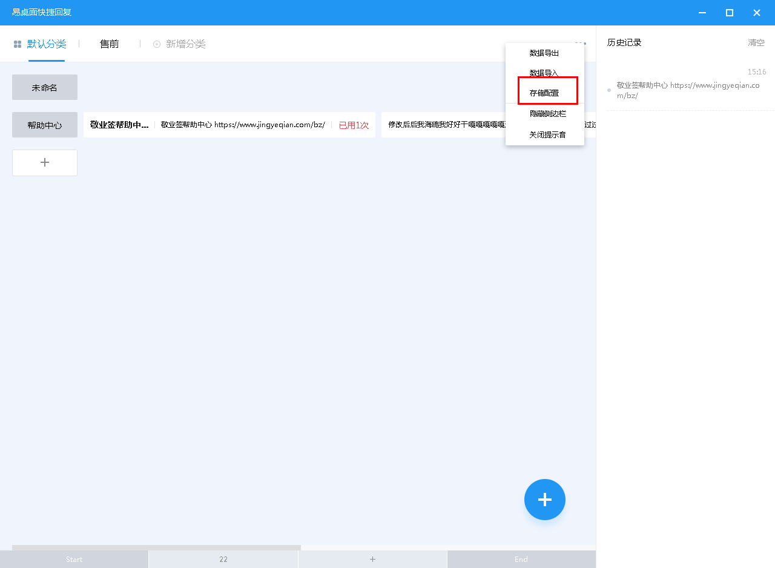Open the ellipsis more-options menu at top right
Screen dimensions: 775x568
[x=579, y=42]
